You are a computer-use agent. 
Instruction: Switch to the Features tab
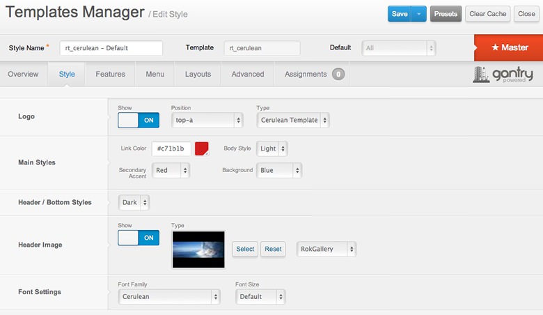pyautogui.click(x=111, y=74)
